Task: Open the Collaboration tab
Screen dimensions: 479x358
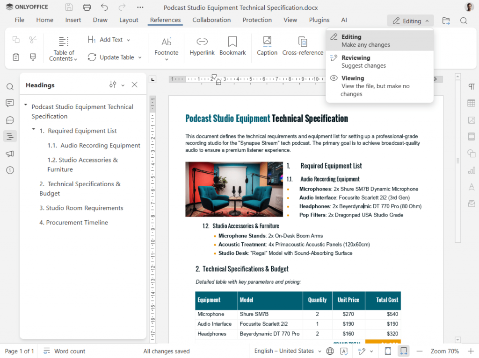Action: point(211,20)
